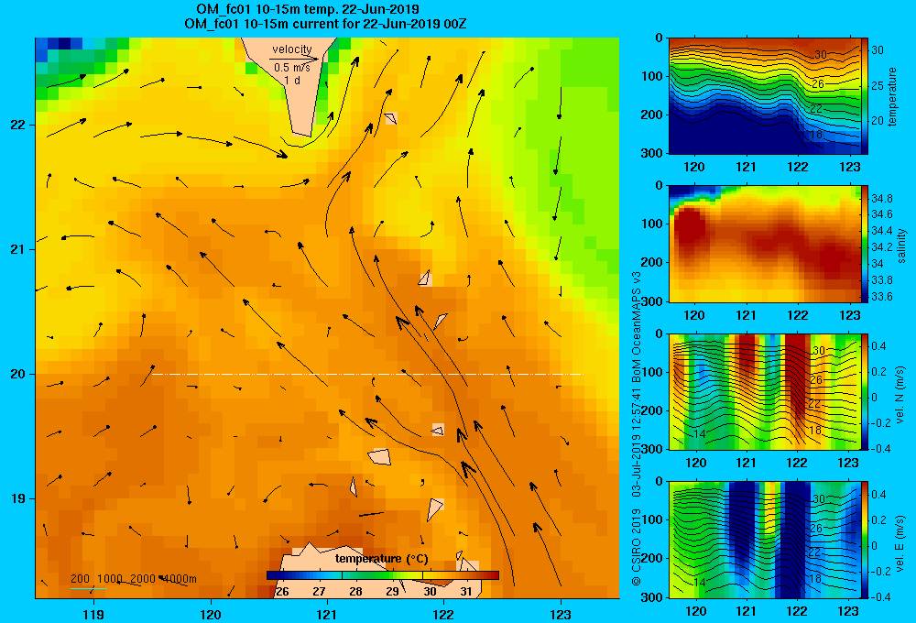Click the '-0.4' tick on the vel. E colorbar

[880, 596]
